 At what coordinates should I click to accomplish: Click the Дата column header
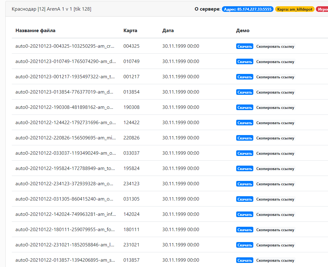[168, 31]
